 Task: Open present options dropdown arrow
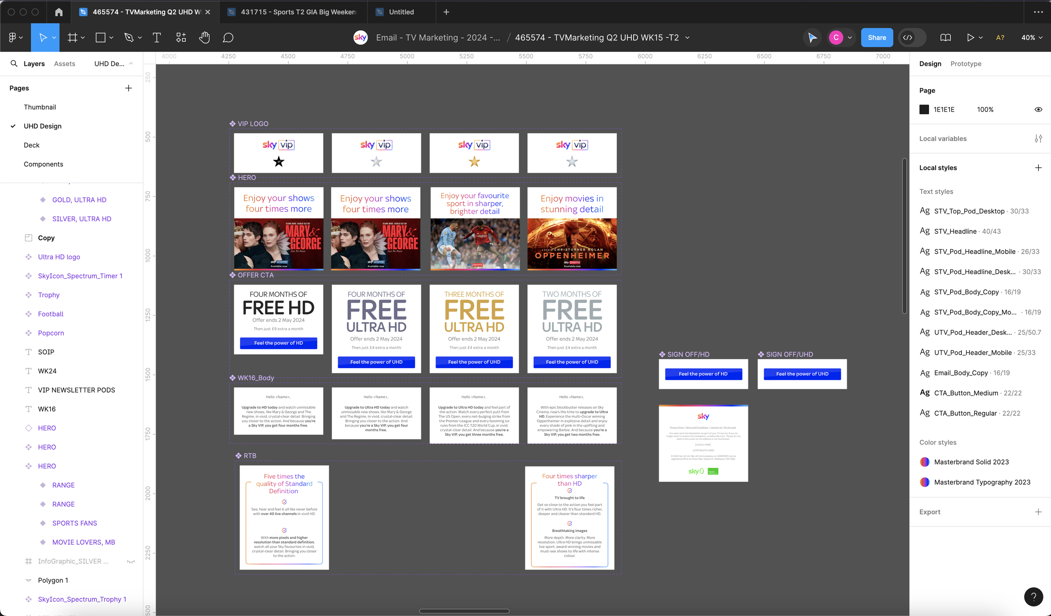click(x=981, y=38)
